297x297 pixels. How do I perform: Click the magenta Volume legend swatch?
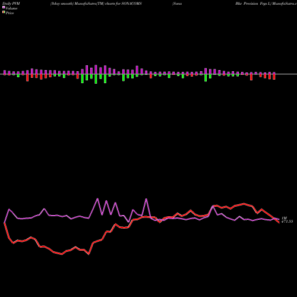(4, 8)
